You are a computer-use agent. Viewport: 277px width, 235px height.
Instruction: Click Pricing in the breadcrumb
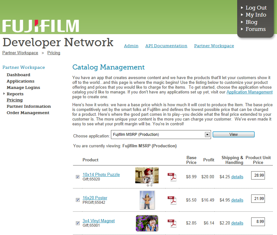point(54,53)
